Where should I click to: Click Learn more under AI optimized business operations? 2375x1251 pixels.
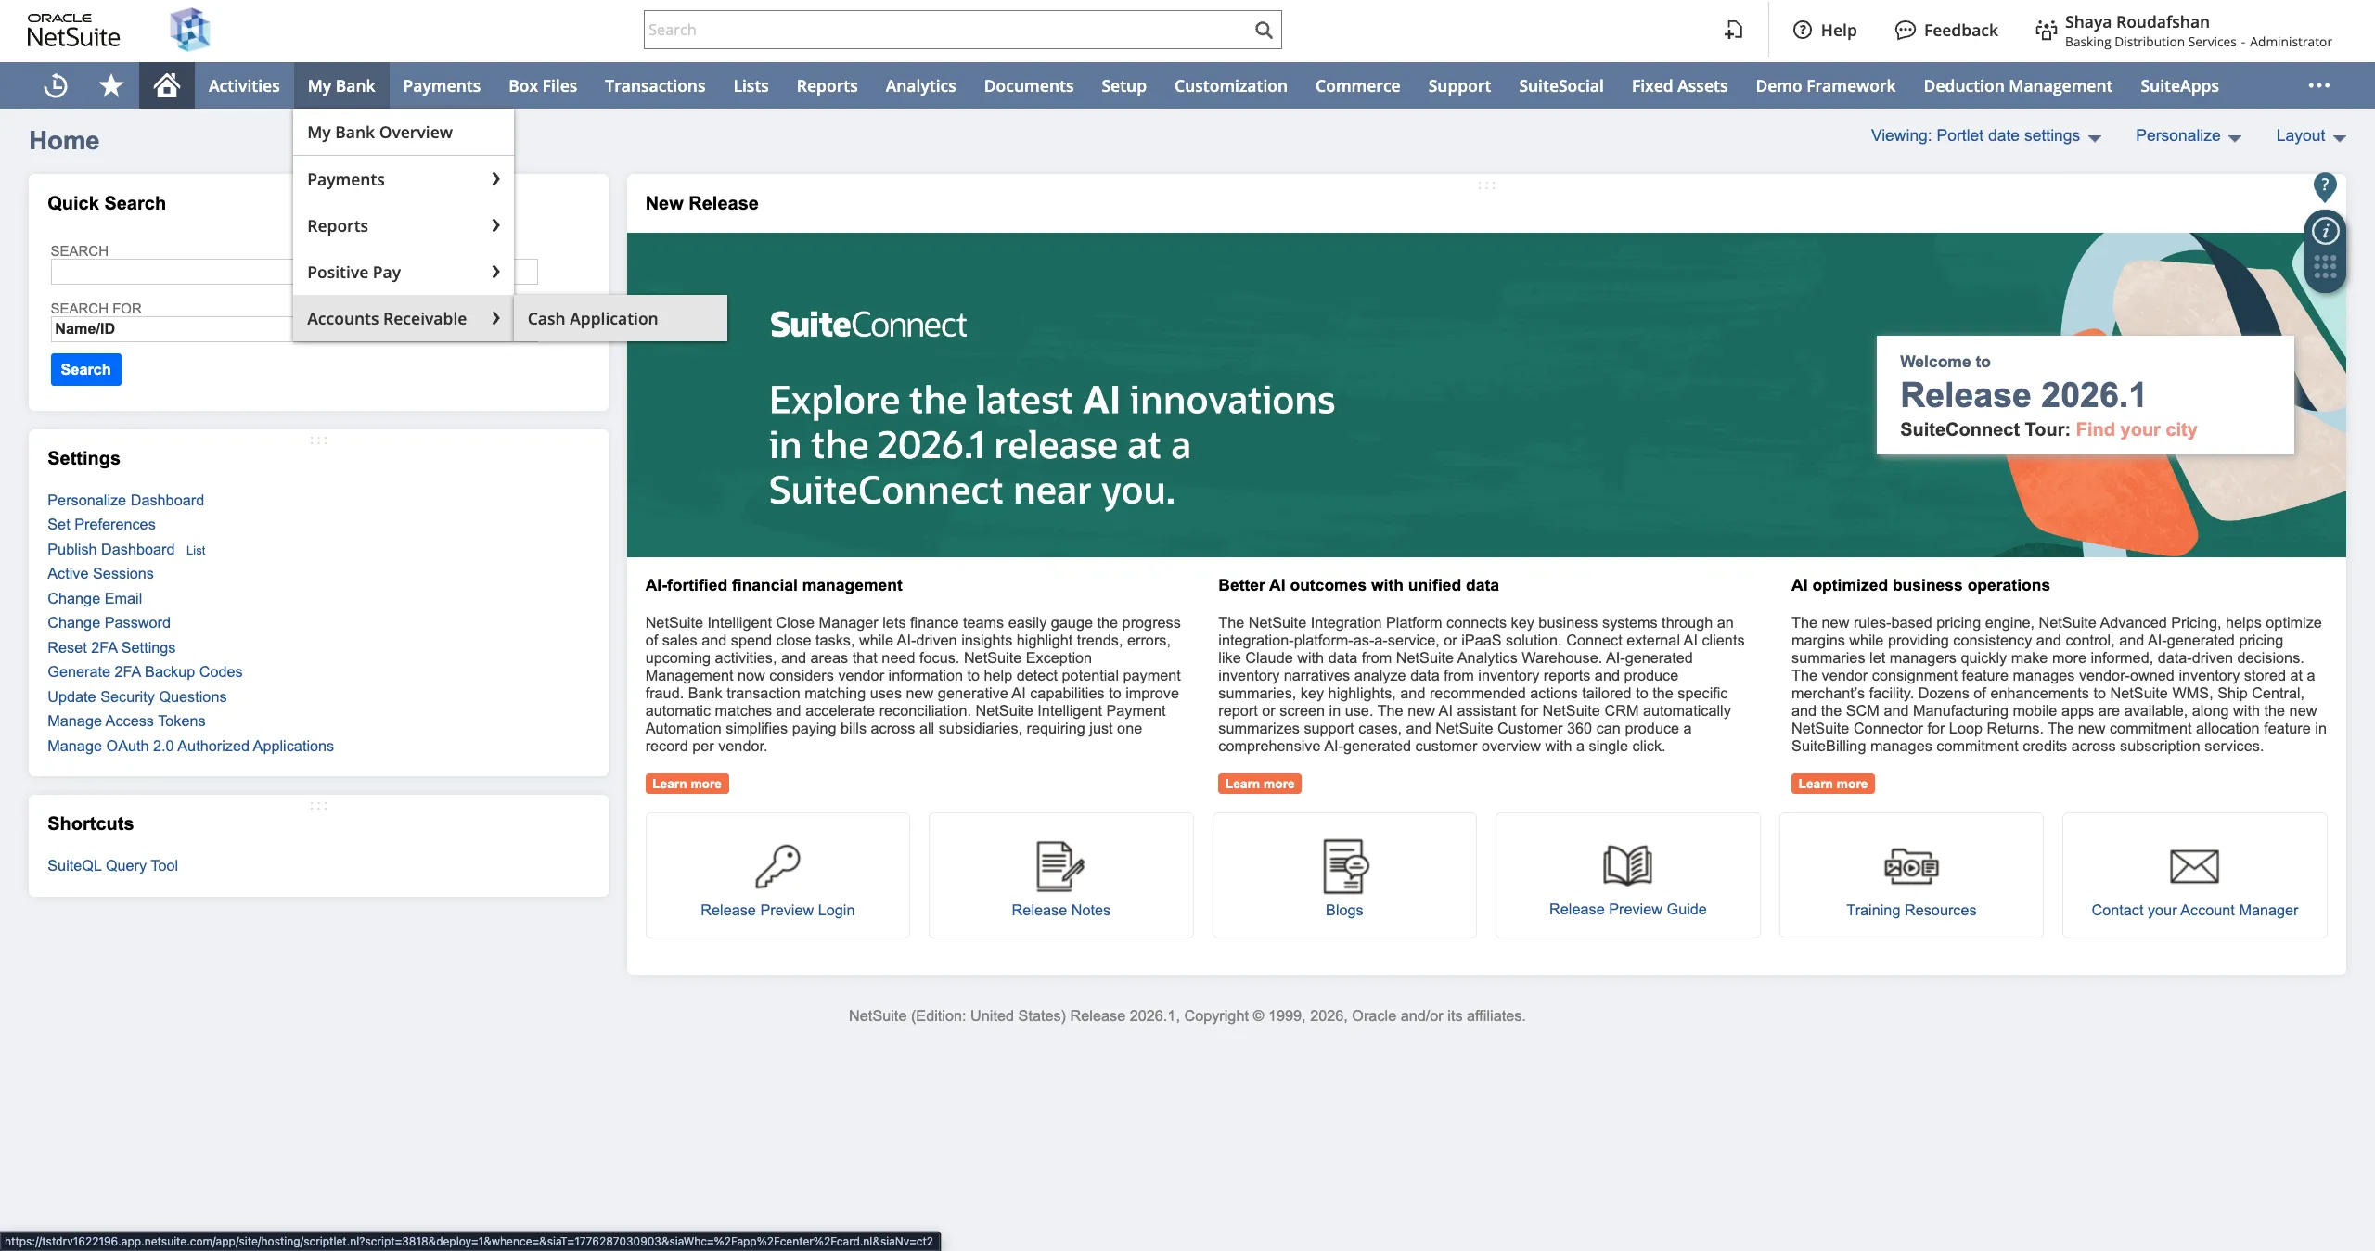[1832, 784]
